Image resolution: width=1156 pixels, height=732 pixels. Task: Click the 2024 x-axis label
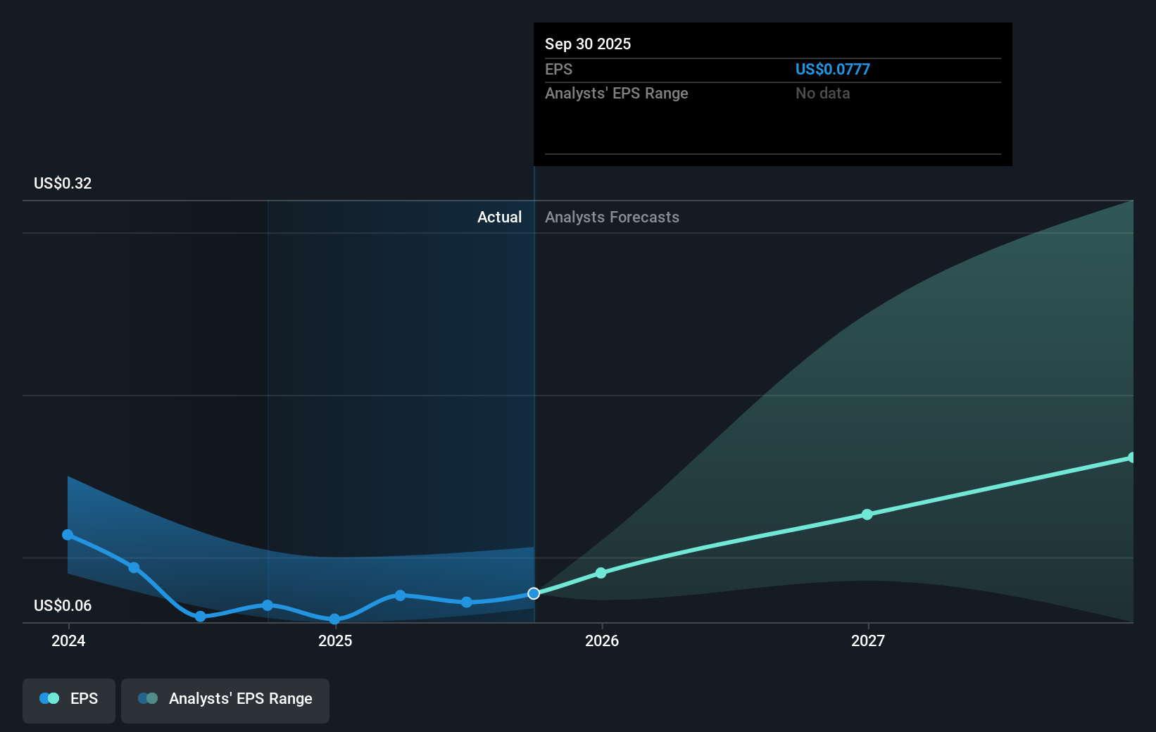[68, 640]
